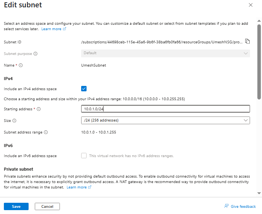Open Learn more link under address space description
The image size is (262, 214).
(x=54, y=29)
